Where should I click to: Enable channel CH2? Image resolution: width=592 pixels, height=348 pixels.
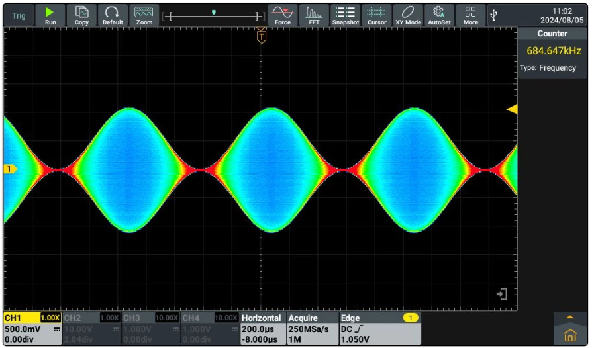(91, 329)
